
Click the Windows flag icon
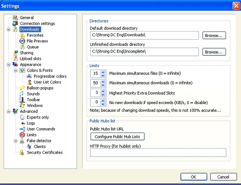point(22,105)
